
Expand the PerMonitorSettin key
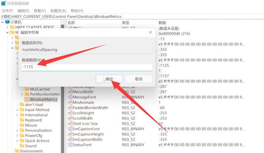coord(22,94)
